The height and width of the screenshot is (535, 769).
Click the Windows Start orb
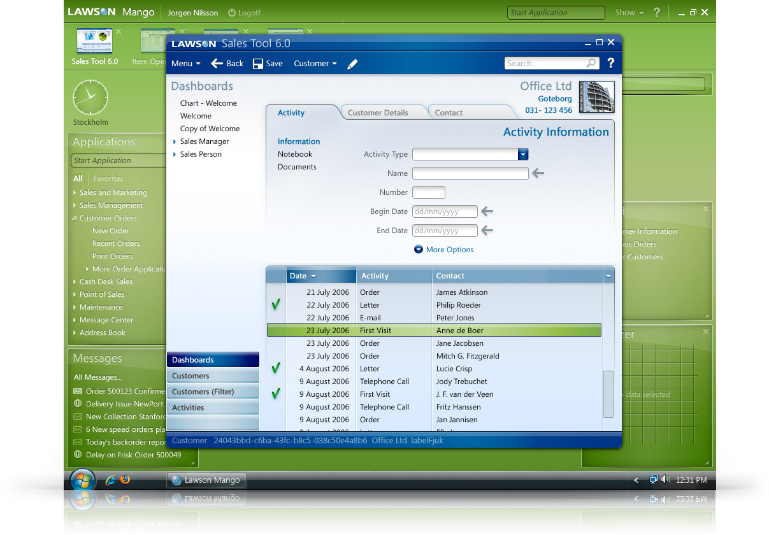83,480
